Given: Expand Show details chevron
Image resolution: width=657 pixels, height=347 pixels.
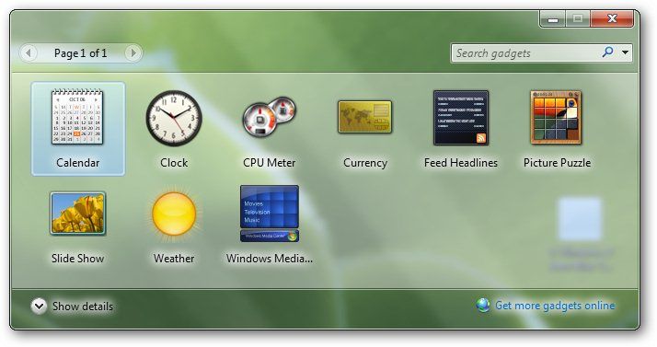Looking at the screenshot, I should [39, 307].
